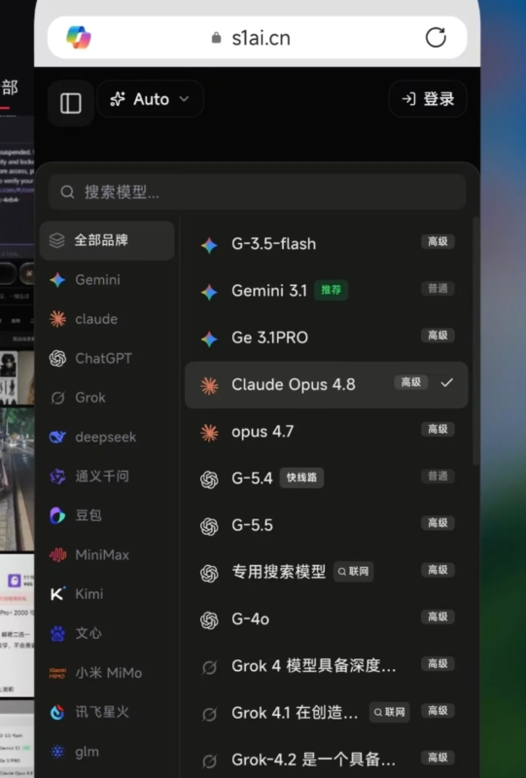Click the 讯飞星火 flame icon

(x=57, y=713)
